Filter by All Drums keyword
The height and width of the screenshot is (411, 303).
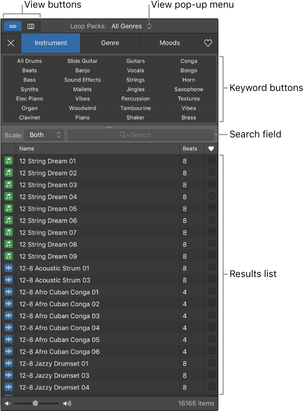pos(30,61)
